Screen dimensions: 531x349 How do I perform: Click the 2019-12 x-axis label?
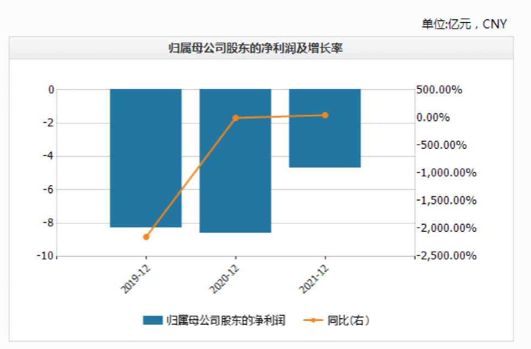(x=135, y=279)
